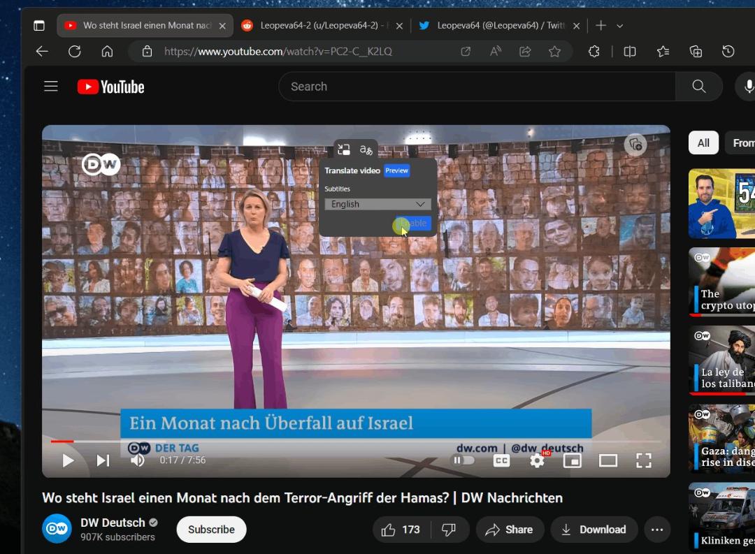Switch to the Reddit Leopeva64-2 tab
Image resolution: width=755 pixels, height=554 pixels.
[322, 26]
